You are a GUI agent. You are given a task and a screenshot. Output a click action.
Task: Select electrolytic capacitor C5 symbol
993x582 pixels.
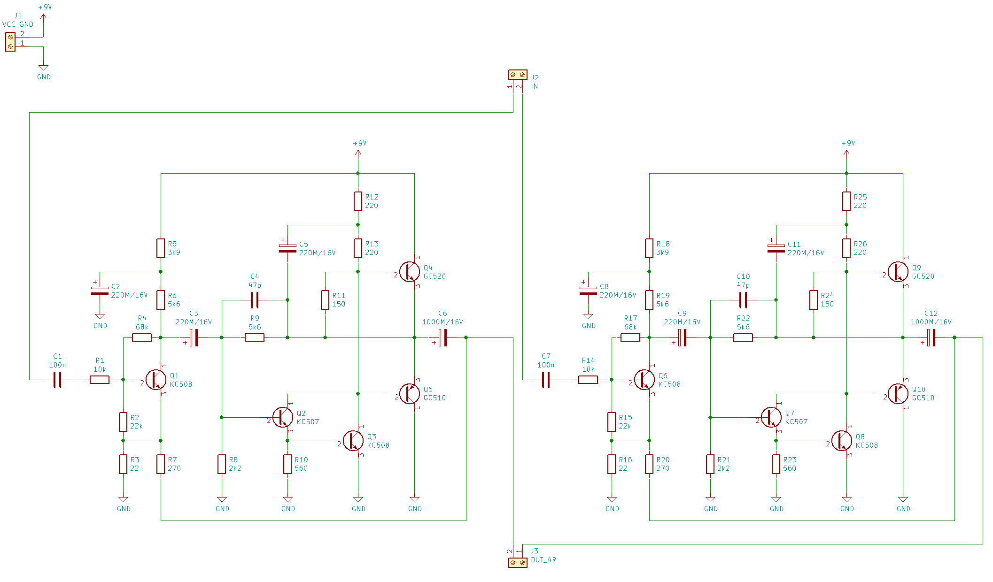point(287,248)
